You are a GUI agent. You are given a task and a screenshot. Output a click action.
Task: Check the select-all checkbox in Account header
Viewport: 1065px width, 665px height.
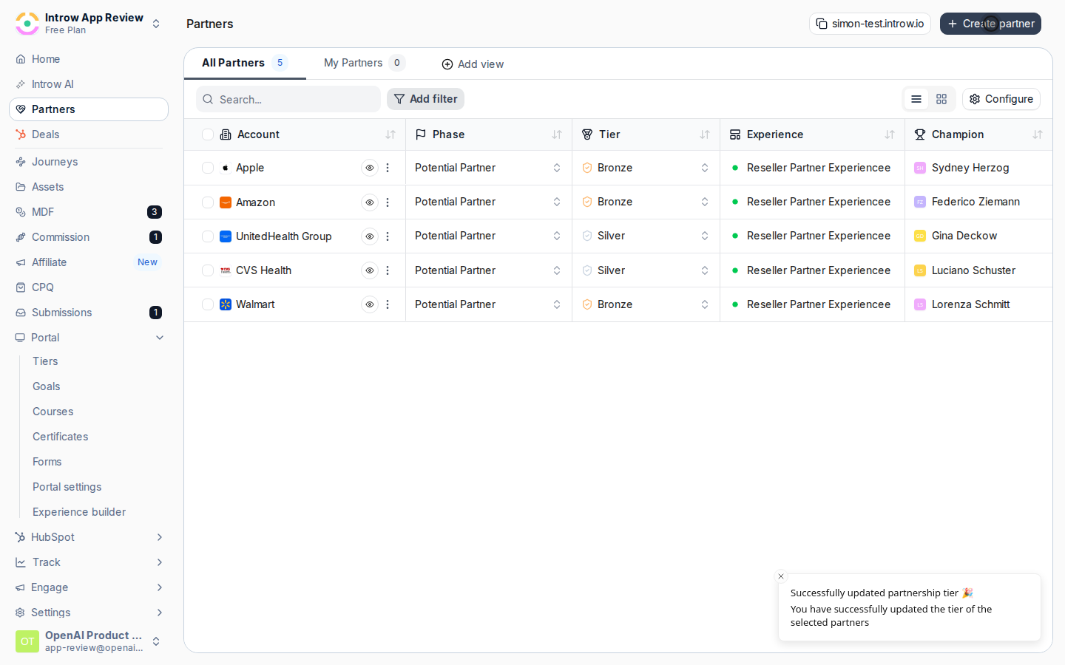(x=208, y=134)
